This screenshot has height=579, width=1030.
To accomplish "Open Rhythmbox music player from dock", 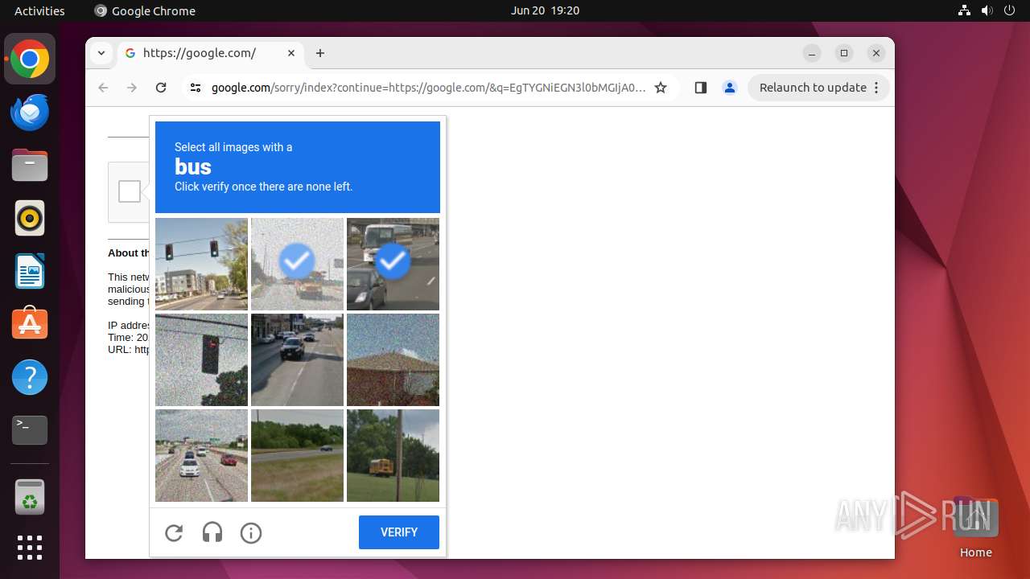I will click(x=30, y=218).
